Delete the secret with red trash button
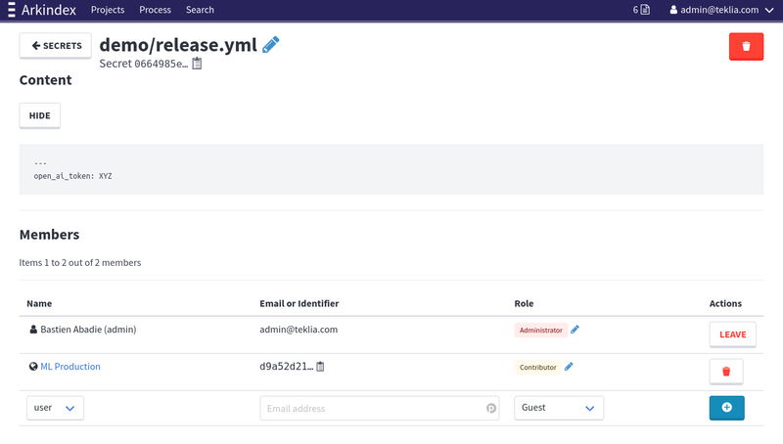Viewport: 783px width, 444px height. pyautogui.click(x=746, y=46)
